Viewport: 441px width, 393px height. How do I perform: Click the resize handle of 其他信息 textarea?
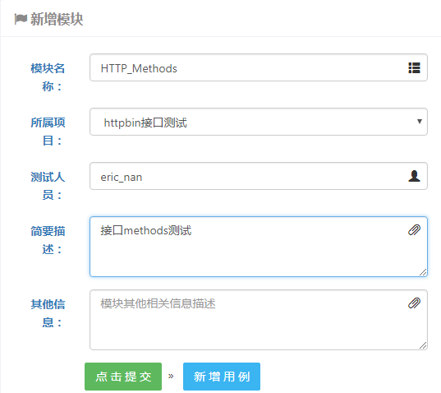pos(423,345)
